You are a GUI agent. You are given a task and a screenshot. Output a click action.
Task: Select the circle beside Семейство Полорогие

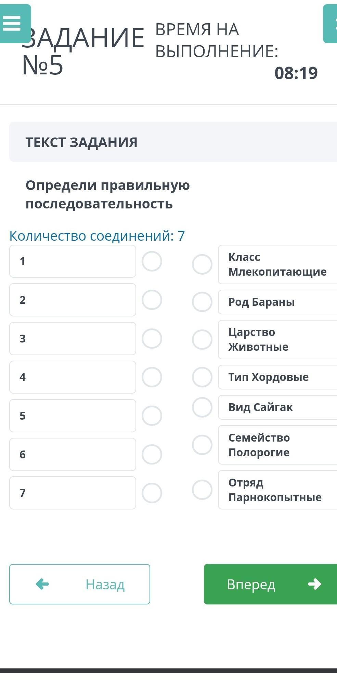[202, 445]
